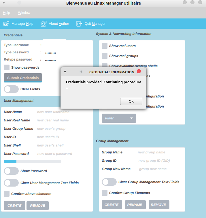206x218 pixels.
Task: Click the 'System & Networking Information' heading
Action: [124, 34]
